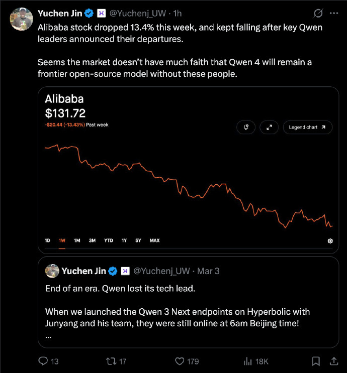This screenshot has width=347, height=373.
Task: Click the @Yuchenj_UW handle at top
Action: pos(138,13)
